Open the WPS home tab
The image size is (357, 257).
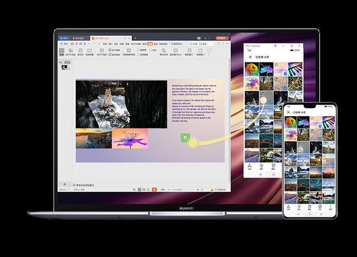pyautogui.click(x=64, y=38)
